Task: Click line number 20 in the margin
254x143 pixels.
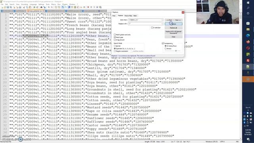Action: click(5, 82)
